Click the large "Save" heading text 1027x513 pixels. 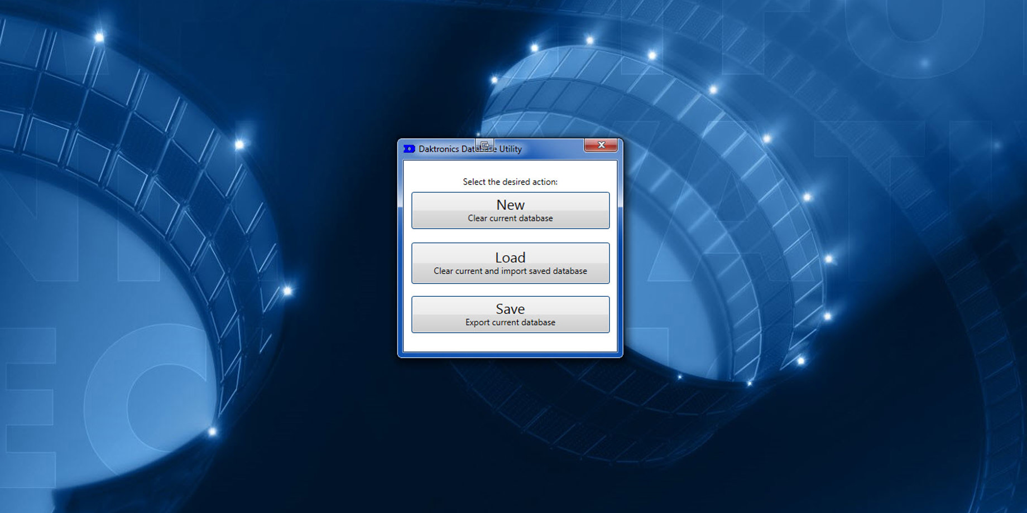[x=510, y=308]
